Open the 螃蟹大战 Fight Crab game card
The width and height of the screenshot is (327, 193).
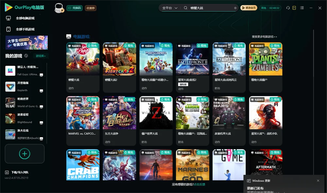pos(83,67)
